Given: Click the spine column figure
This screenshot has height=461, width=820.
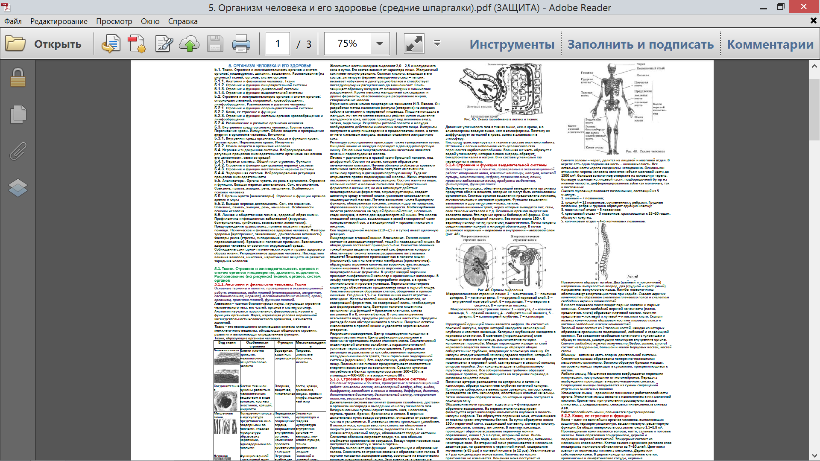Looking at the screenshot, I should 604,251.
